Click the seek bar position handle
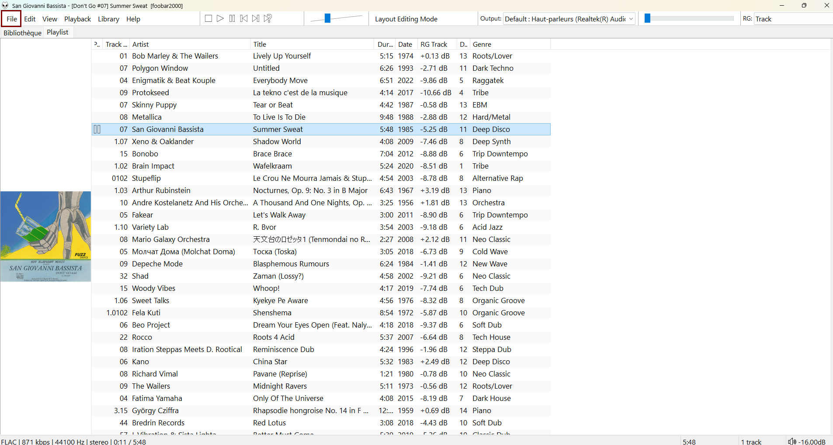 coord(648,18)
